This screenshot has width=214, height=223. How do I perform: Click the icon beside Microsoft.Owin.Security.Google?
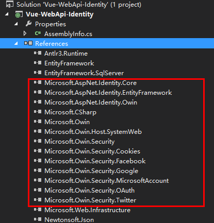(x=38, y=170)
